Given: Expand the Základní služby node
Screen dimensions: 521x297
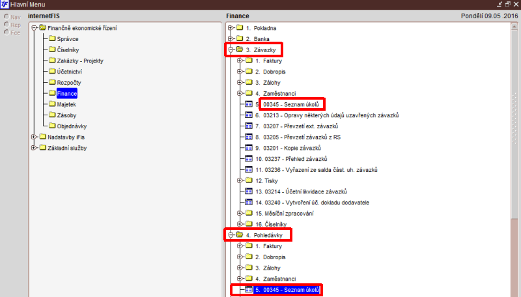Looking at the screenshot, I should coord(34,148).
